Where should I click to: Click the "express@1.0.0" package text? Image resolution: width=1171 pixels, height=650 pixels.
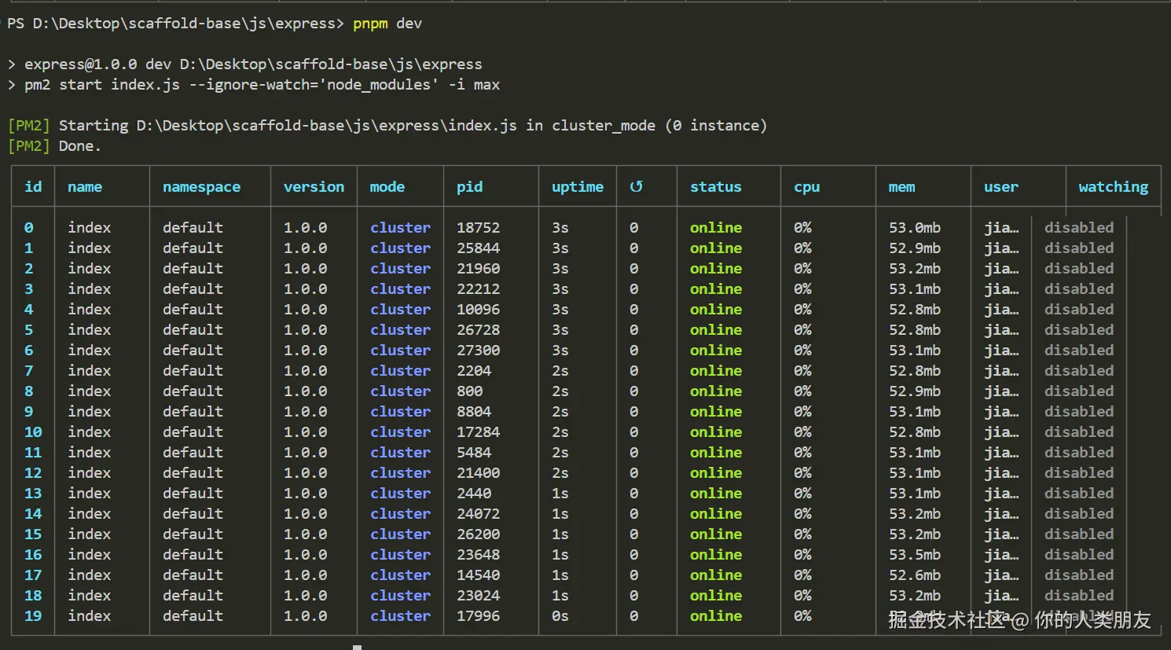coord(80,64)
